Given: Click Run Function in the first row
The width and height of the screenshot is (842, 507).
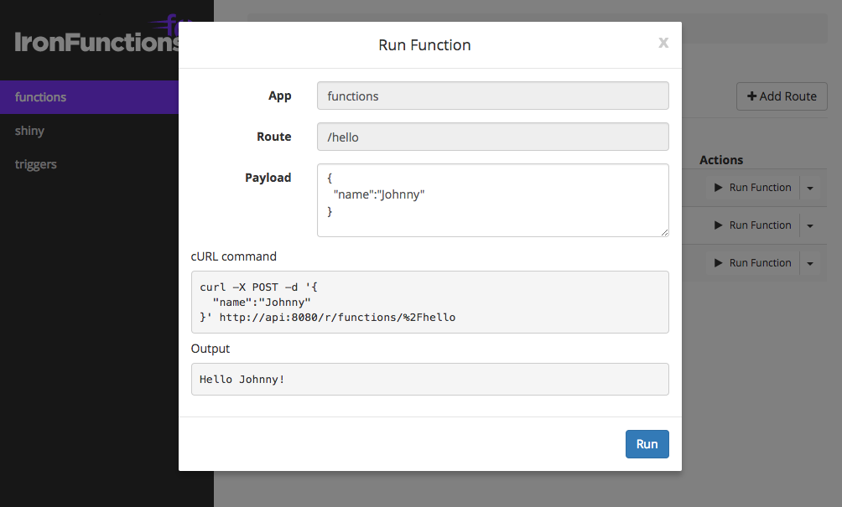Looking at the screenshot, I should point(752,188).
